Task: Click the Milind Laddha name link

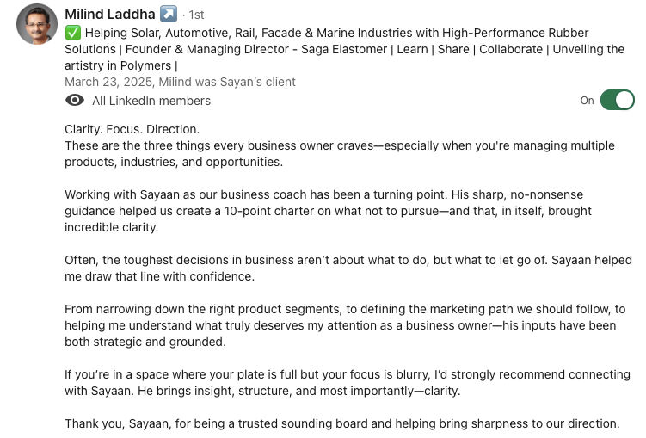Action: point(110,14)
